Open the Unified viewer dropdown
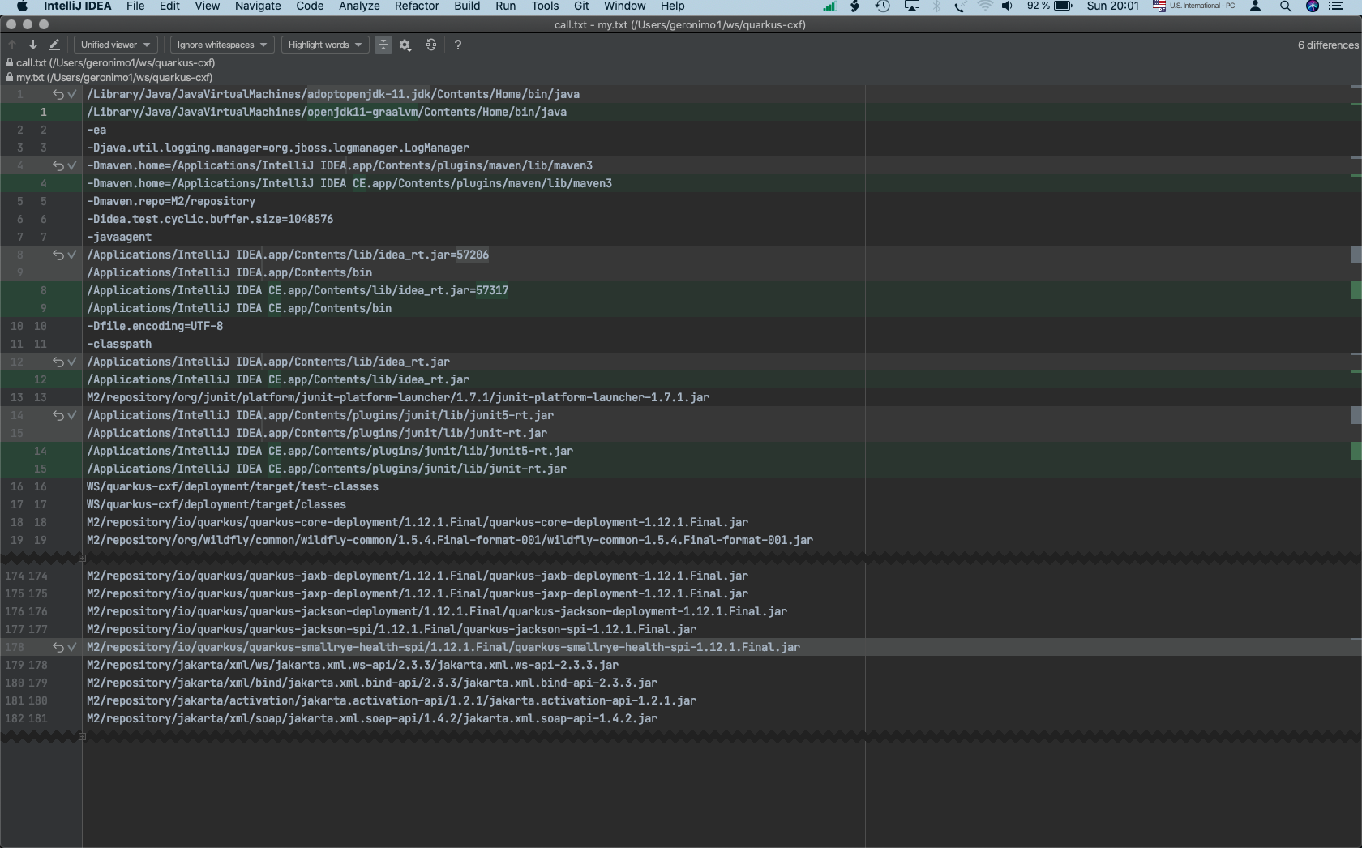 (116, 45)
